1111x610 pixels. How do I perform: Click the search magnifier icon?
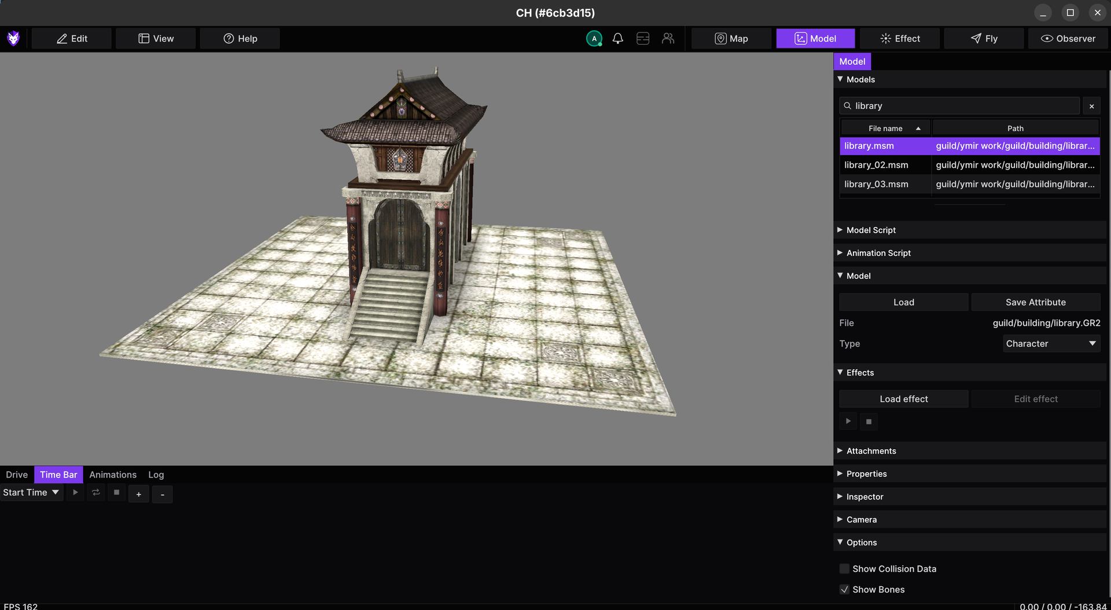(x=848, y=106)
